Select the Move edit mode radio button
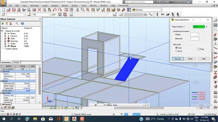The image size is (218, 122). 176,51
